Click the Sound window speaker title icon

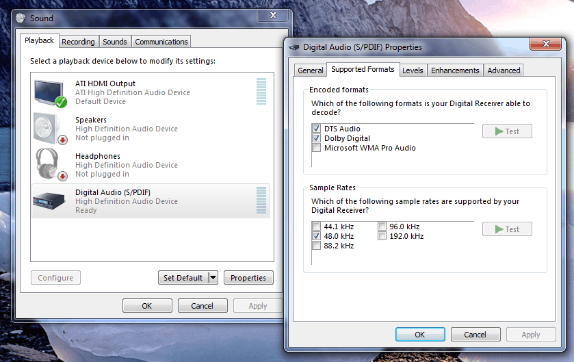pos(21,18)
